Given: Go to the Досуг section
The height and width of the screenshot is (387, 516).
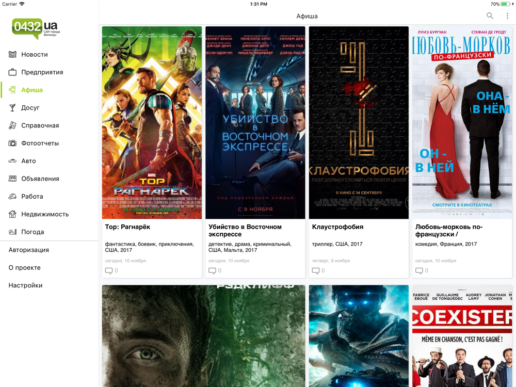Looking at the screenshot, I should [50, 108].
